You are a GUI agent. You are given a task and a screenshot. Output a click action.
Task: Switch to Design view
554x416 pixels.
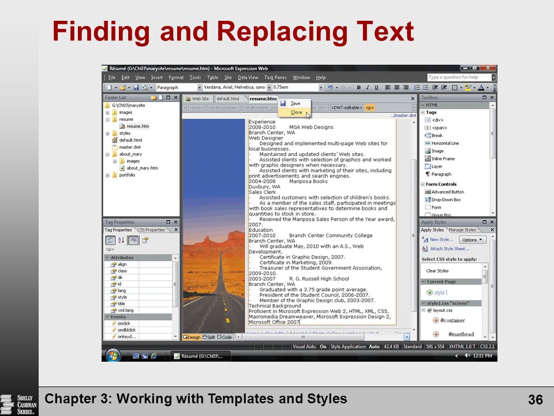coord(192,337)
